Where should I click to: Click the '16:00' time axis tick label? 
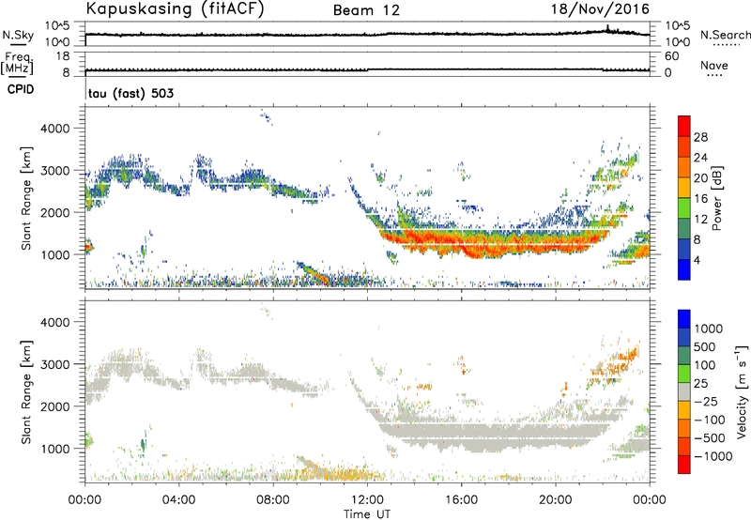point(461,500)
